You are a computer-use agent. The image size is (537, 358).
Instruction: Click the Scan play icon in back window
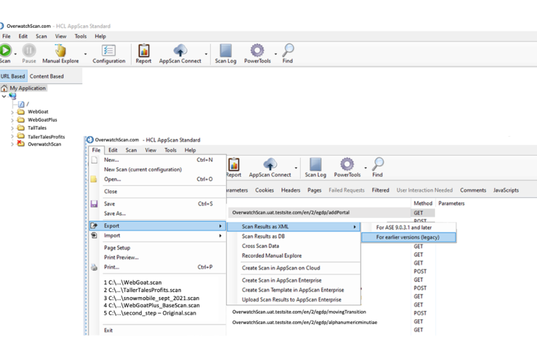pos(5,50)
